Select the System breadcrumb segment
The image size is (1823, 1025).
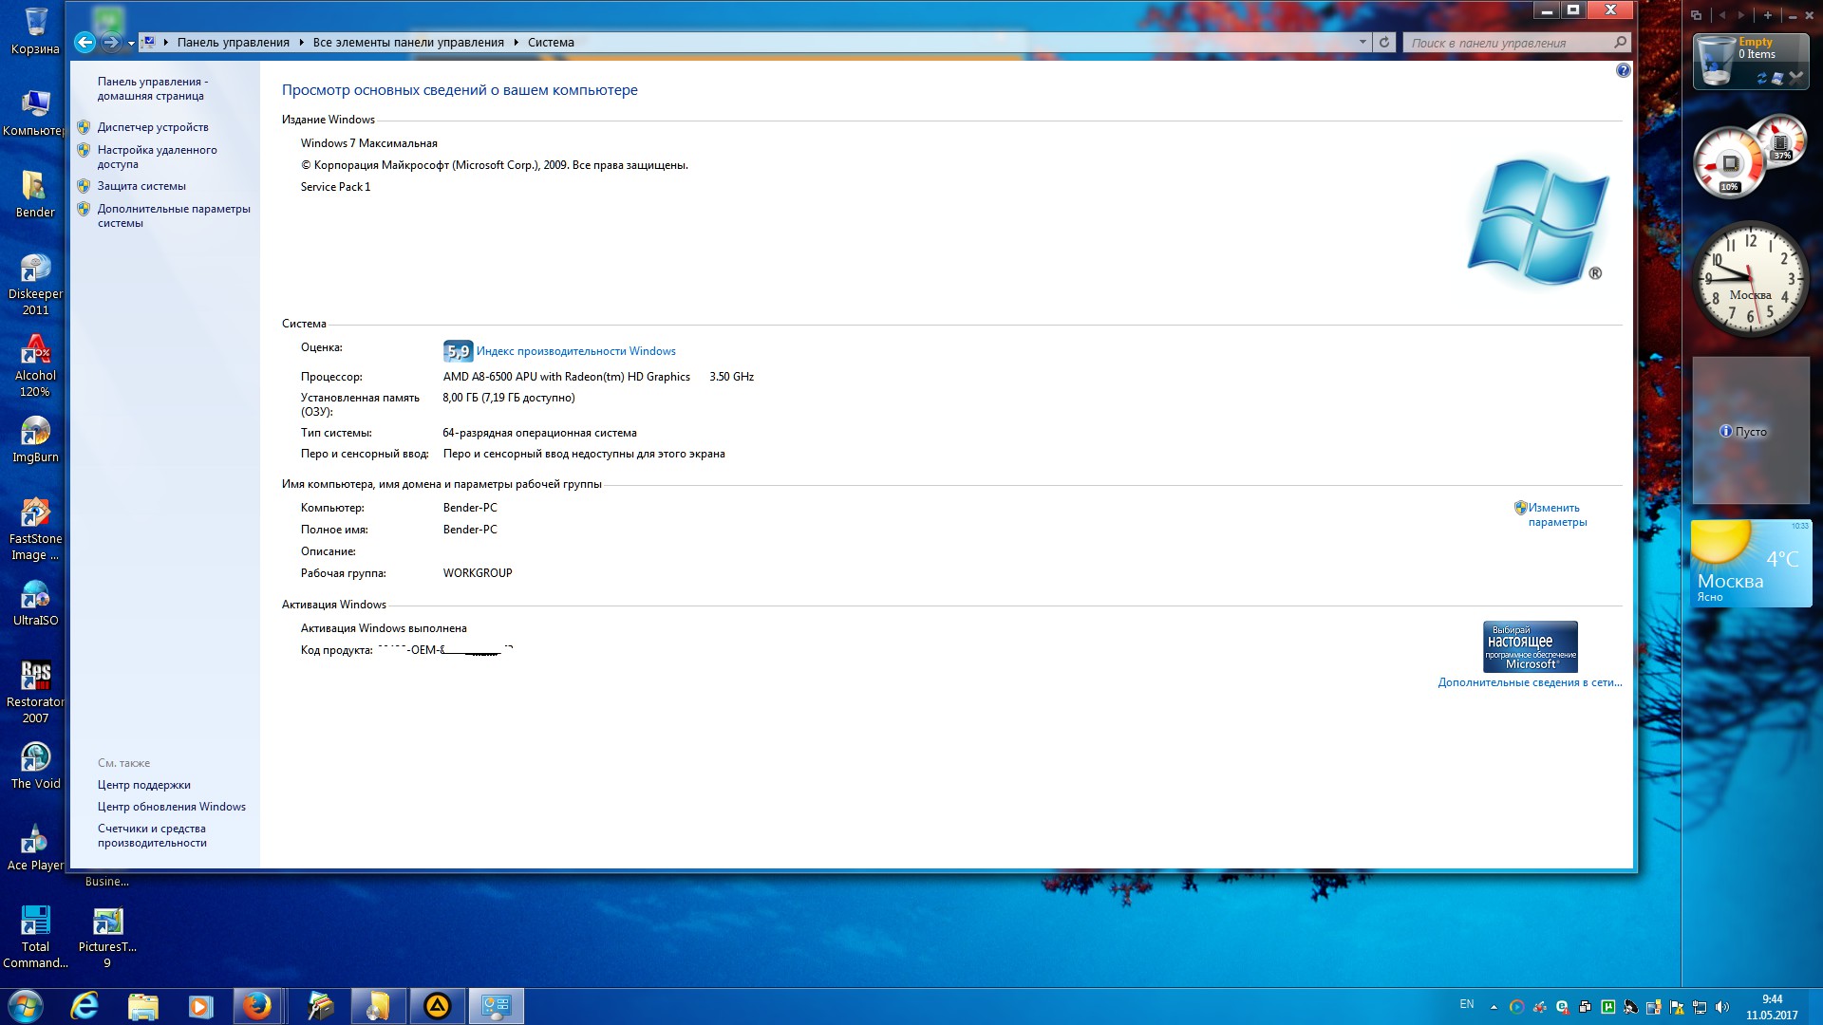pos(551,43)
